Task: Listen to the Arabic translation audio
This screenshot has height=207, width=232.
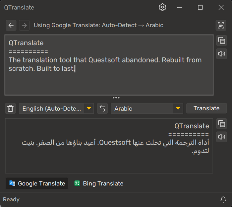Action: (221, 137)
